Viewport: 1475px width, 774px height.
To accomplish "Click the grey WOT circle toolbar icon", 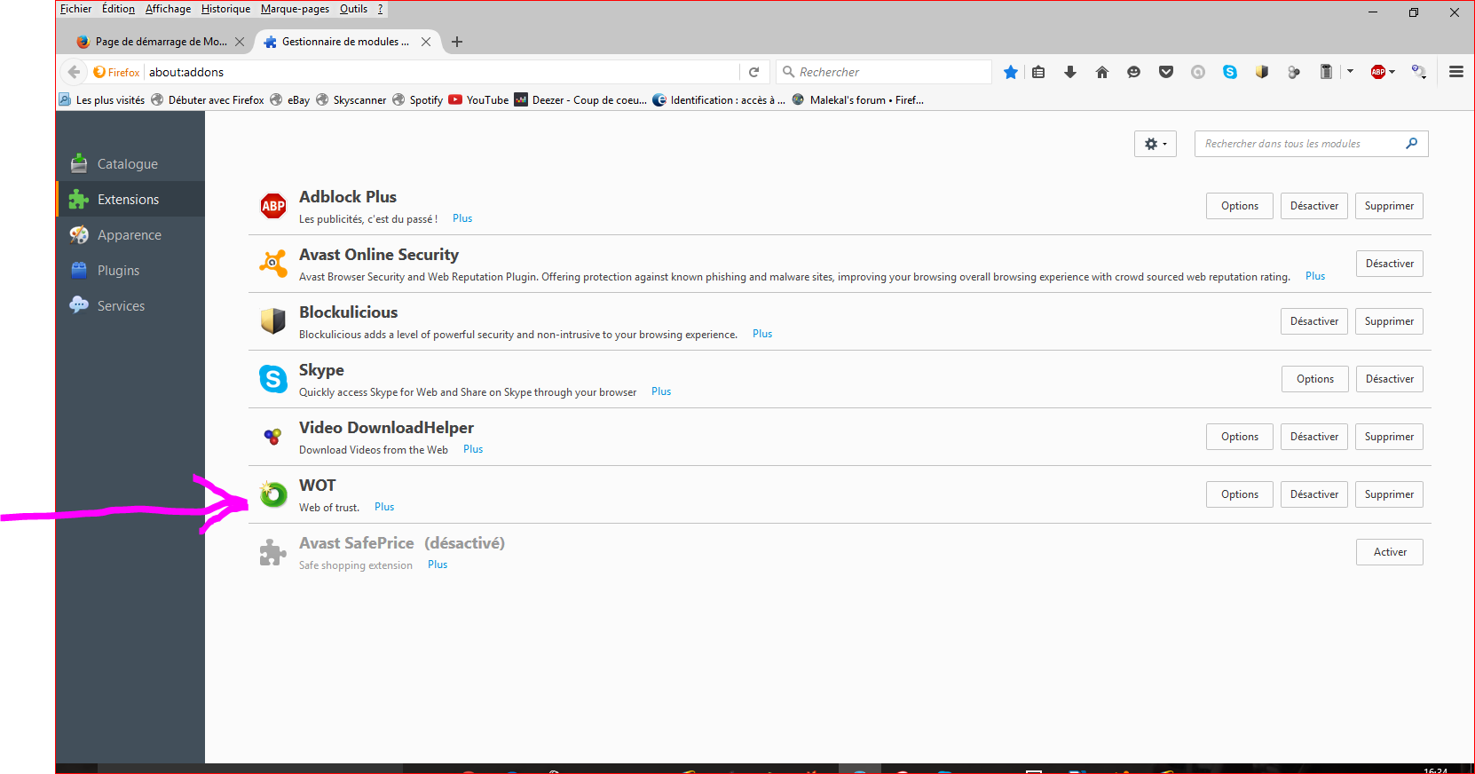I will pyautogui.click(x=1198, y=72).
